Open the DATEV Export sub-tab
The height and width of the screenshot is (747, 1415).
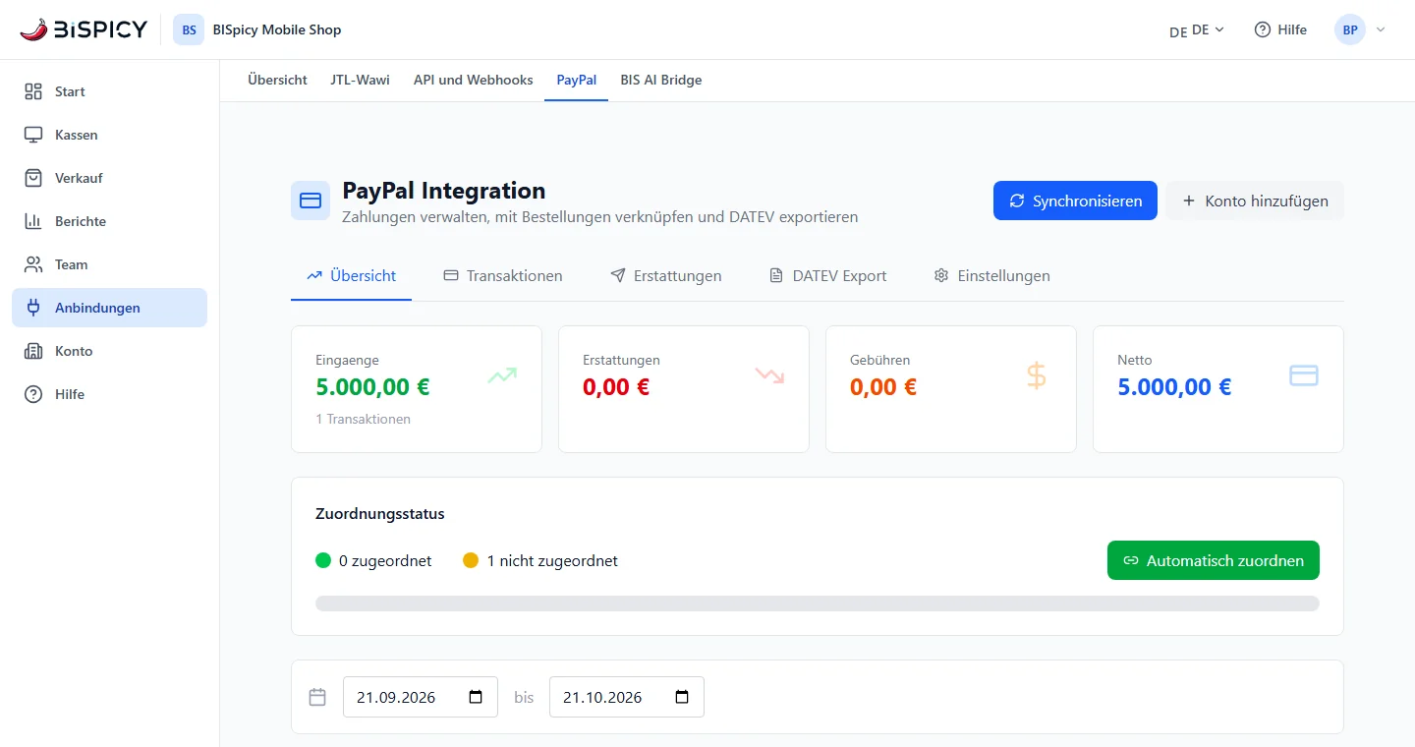click(827, 276)
